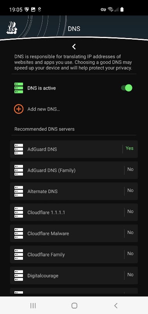Screen dimensions: 148x314
Task: Open Android recent apps button
Action: (x=33, y=306)
